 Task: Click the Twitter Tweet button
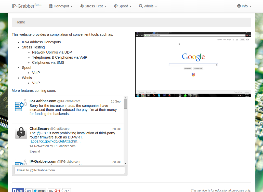coord(40,190)
